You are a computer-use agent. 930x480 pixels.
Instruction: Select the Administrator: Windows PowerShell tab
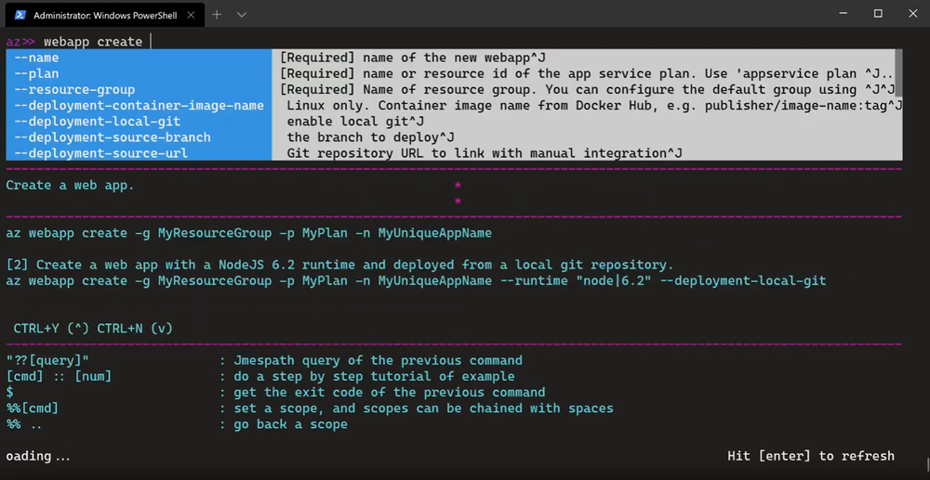(102, 15)
